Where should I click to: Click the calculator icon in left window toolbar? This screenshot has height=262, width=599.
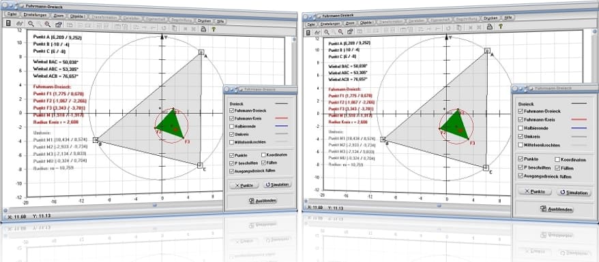(x=8, y=24)
